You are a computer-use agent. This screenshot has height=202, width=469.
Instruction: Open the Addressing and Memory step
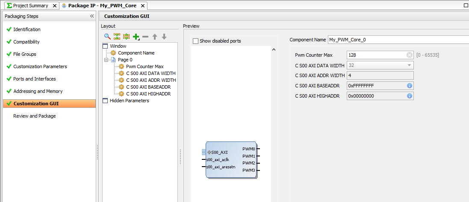pyautogui.click(x=38, y=92)
